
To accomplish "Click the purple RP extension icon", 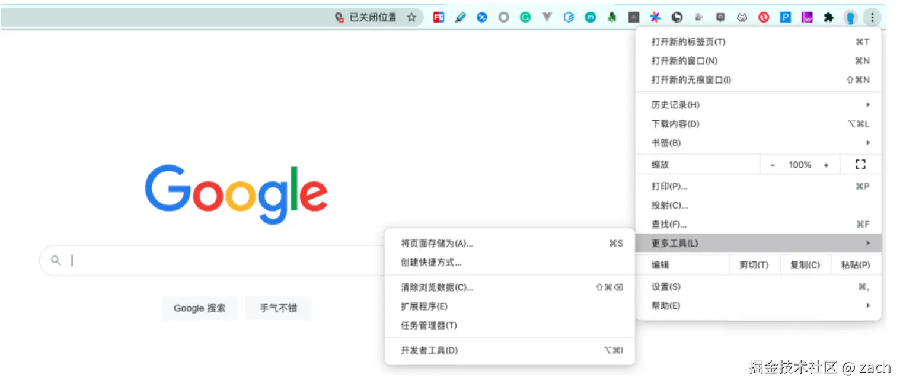I will coord(807,17).
